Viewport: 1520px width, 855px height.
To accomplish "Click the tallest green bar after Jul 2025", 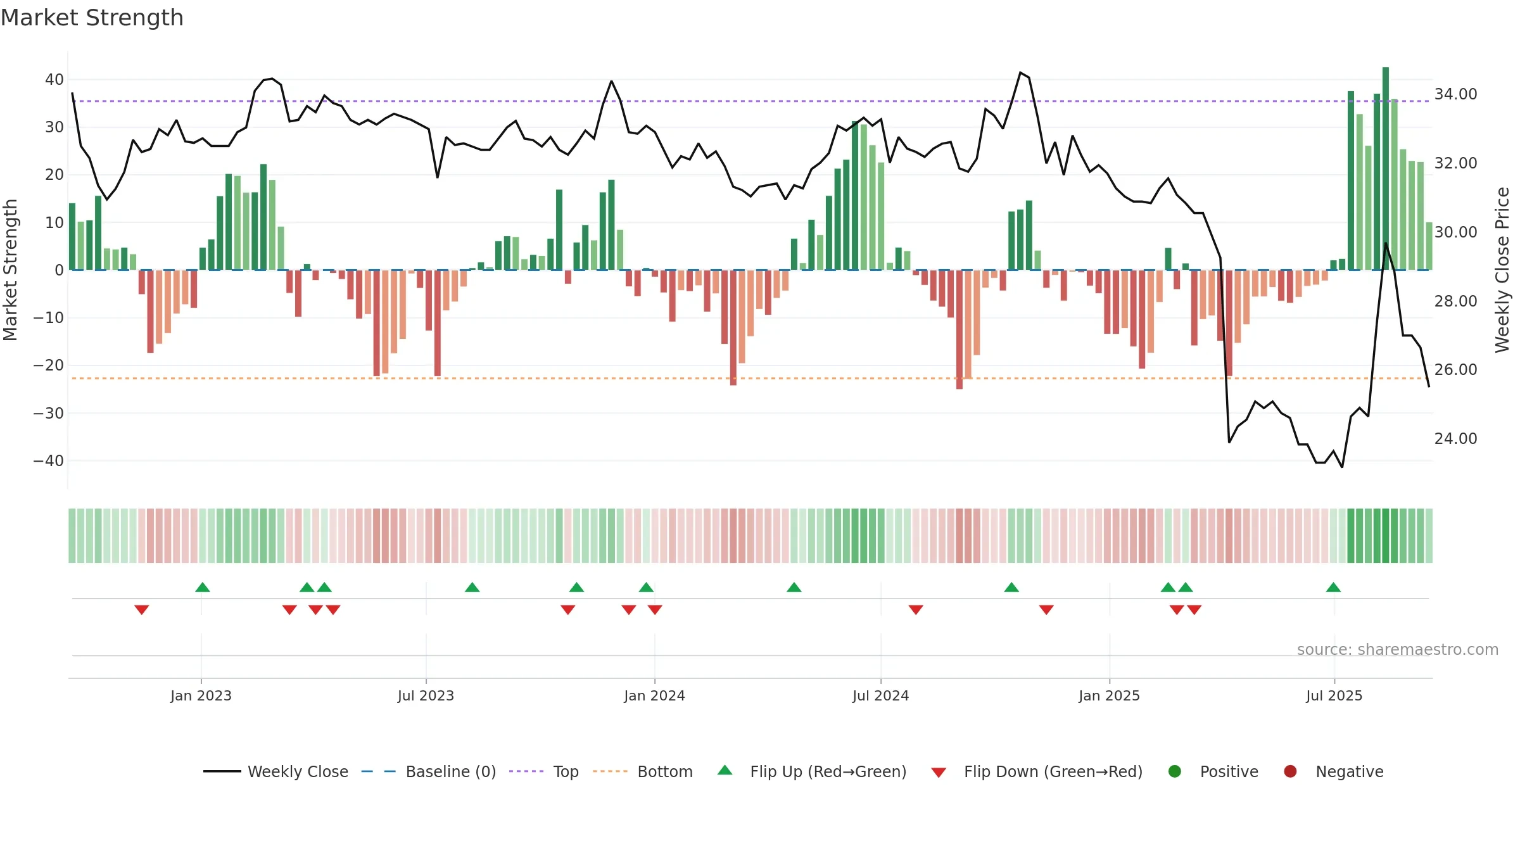I will pyautogui.click(x=1386, y=168).
